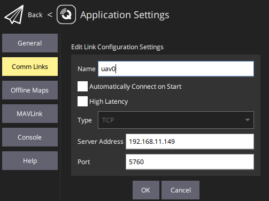The height and width of the screenshot is (201, 269).
Task: Click the Application Settings title text
Action: 125,15
